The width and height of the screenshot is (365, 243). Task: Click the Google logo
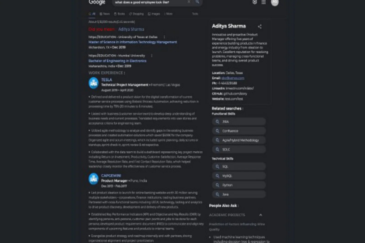tap(97, 2)
